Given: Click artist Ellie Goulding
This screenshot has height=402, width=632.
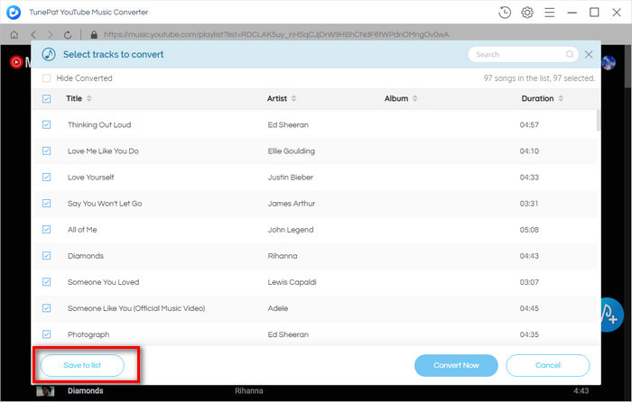Looking at the screenshot, I should click(291, 151).
